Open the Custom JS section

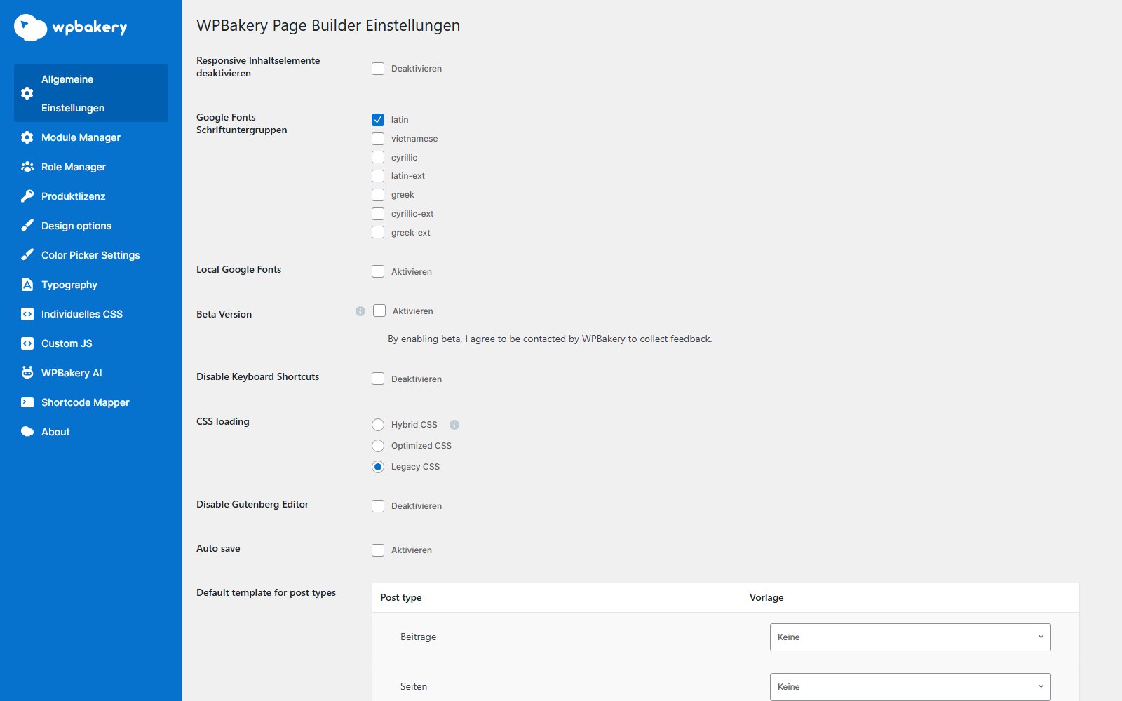[91, 343]
